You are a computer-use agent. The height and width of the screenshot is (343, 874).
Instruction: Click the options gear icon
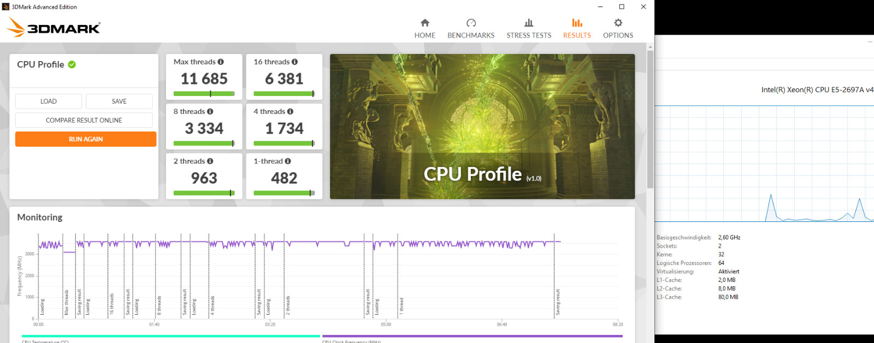coord(618,23)
